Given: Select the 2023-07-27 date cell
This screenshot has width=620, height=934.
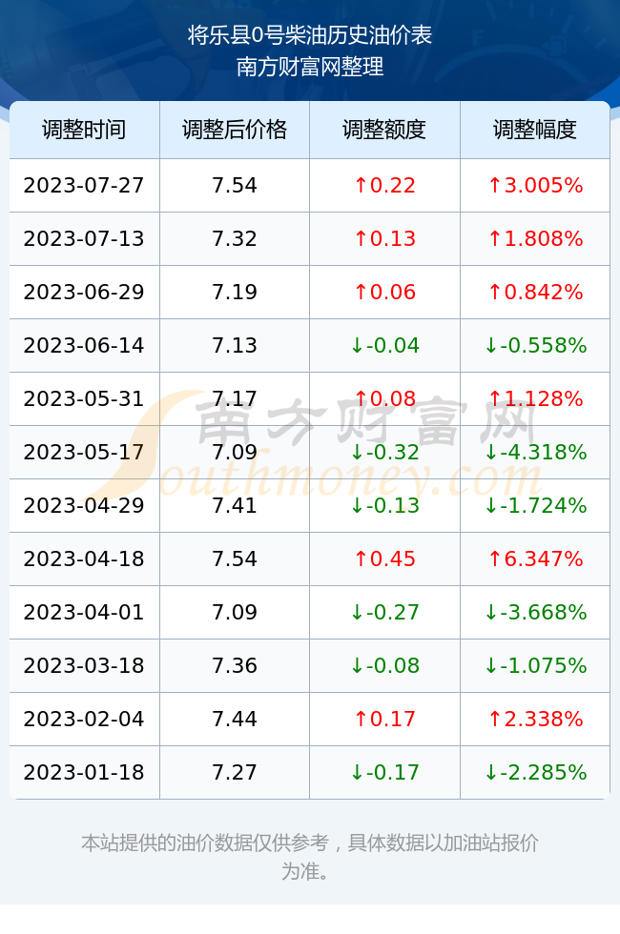Looking at the screenshot, I should click(84, 185).
